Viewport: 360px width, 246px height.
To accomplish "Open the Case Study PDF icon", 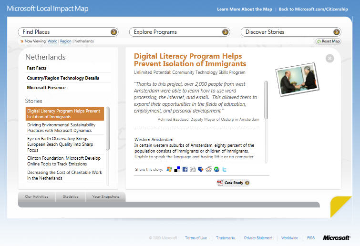I will 220,183.
